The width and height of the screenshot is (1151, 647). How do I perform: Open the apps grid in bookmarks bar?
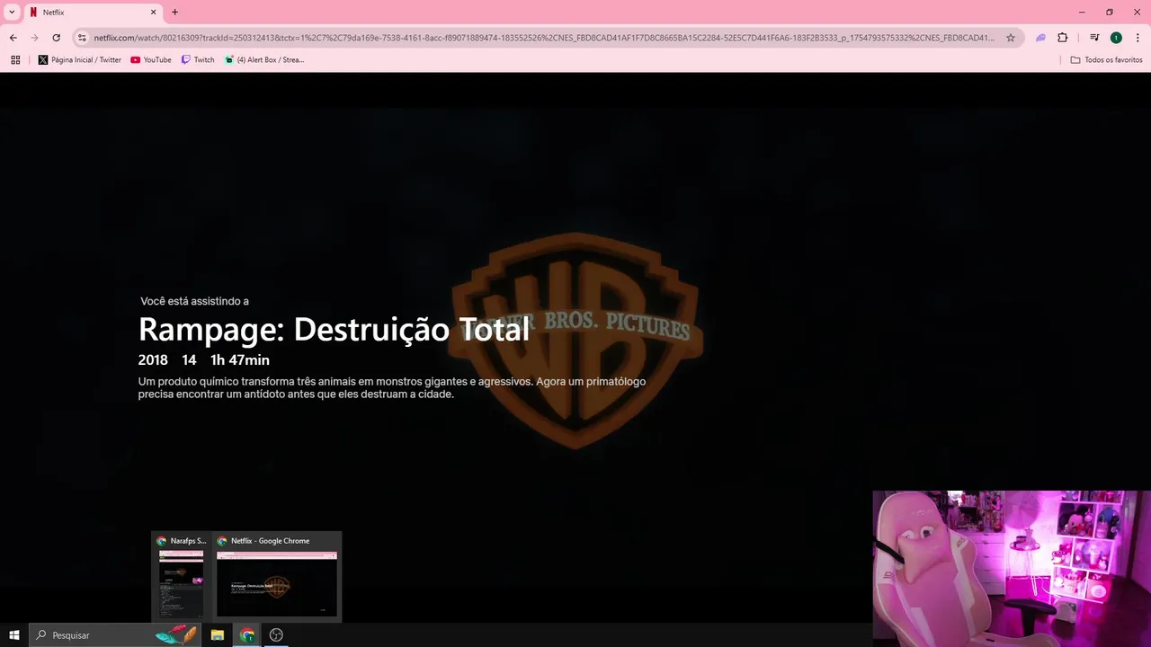coord(15,60)
